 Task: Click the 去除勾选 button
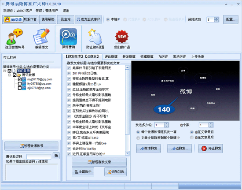click(116, 172)
